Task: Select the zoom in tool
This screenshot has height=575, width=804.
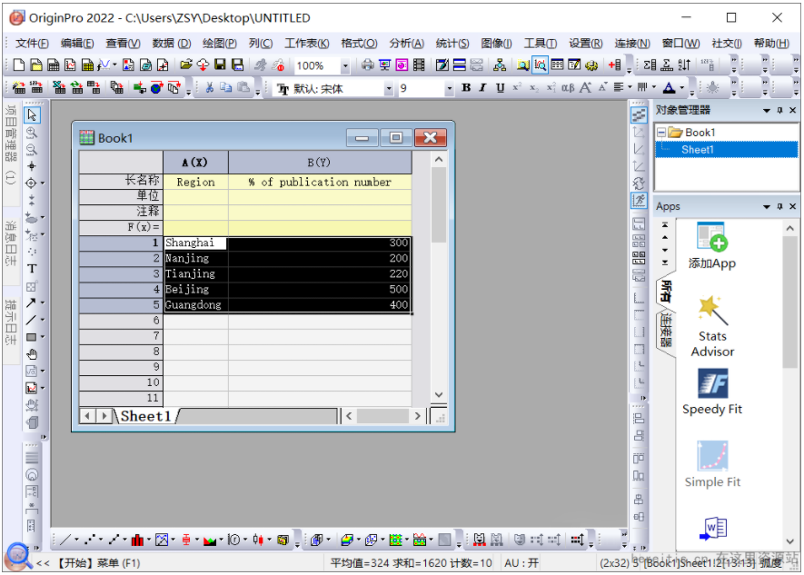Action: (32, 133)
